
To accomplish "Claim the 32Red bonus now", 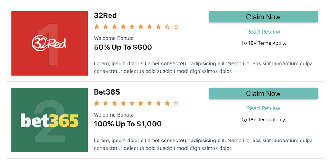I will coord(263,17).
